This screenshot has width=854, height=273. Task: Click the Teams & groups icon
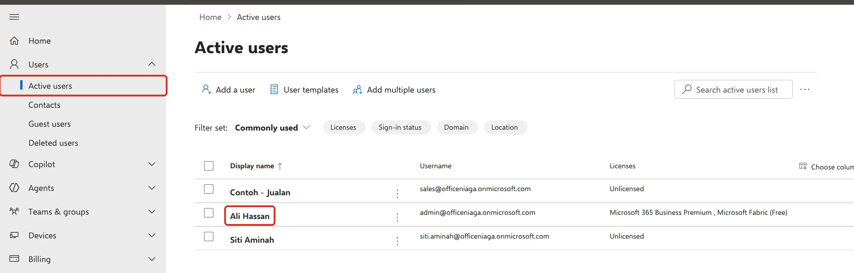click(14, 211)
